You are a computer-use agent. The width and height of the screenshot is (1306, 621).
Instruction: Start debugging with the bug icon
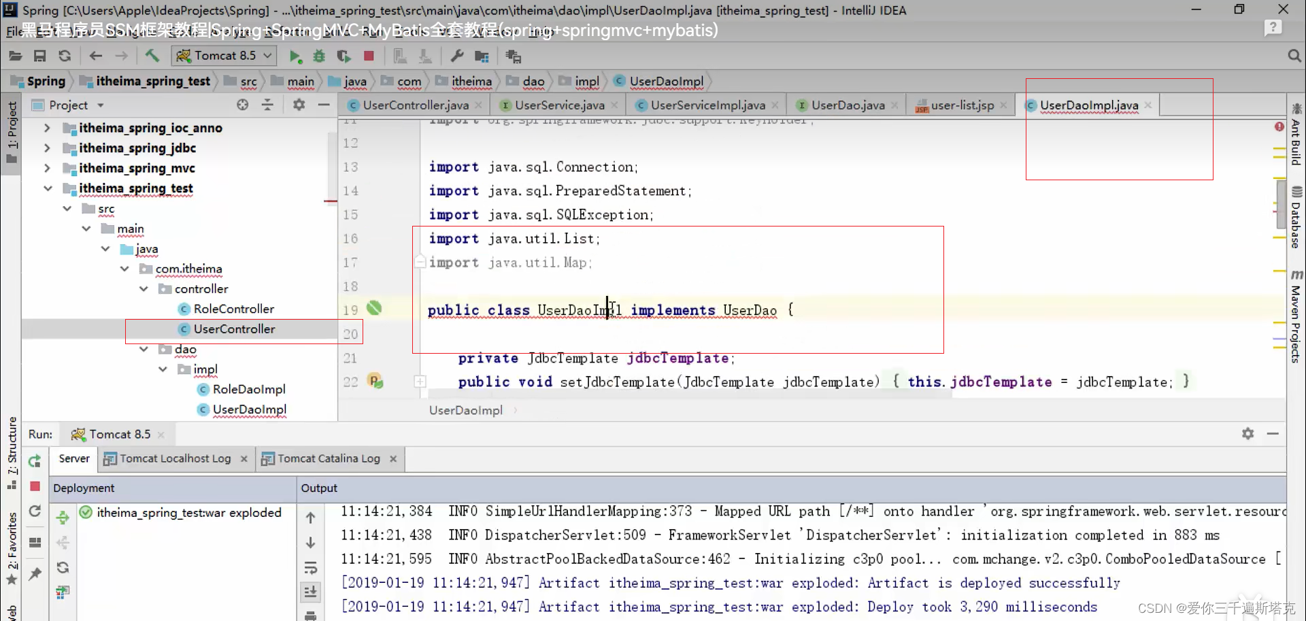point(319,56)
